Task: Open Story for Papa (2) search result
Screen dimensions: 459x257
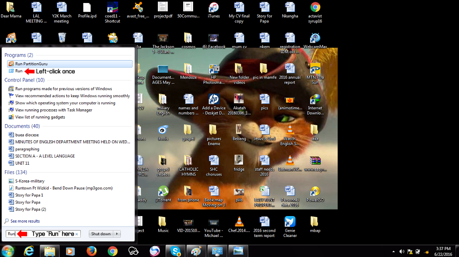Action: point(27,209)
